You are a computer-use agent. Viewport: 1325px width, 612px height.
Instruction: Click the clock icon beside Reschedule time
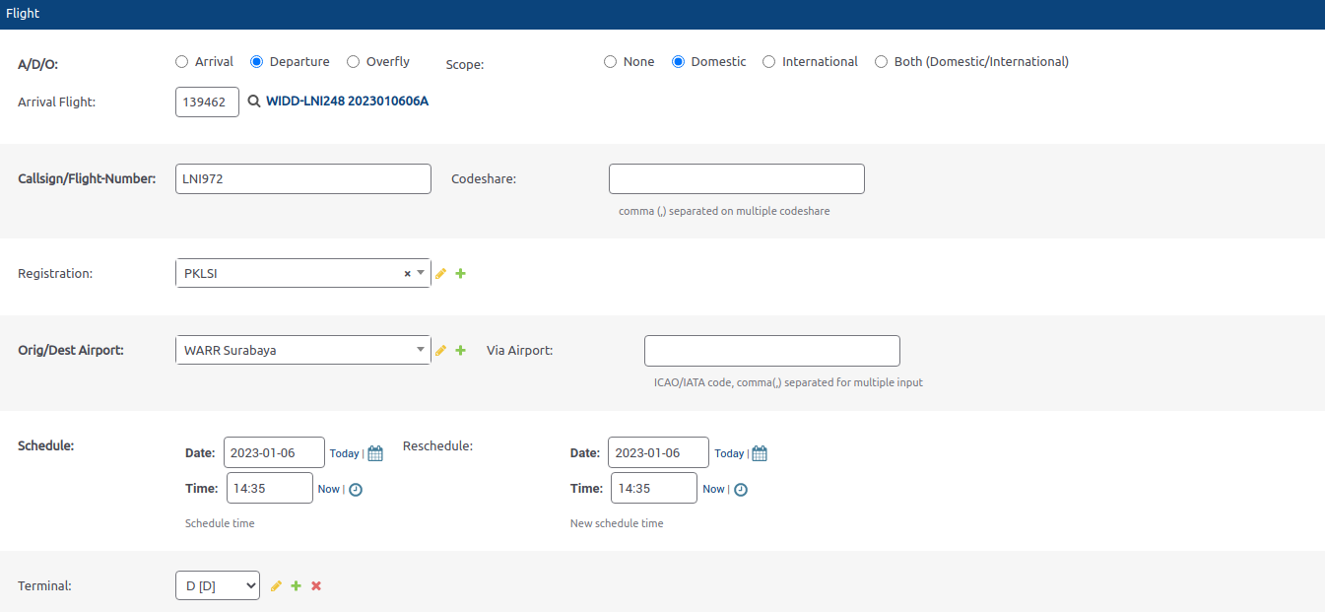point(741,489)
